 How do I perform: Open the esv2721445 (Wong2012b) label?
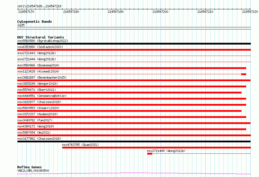[166, 151]
